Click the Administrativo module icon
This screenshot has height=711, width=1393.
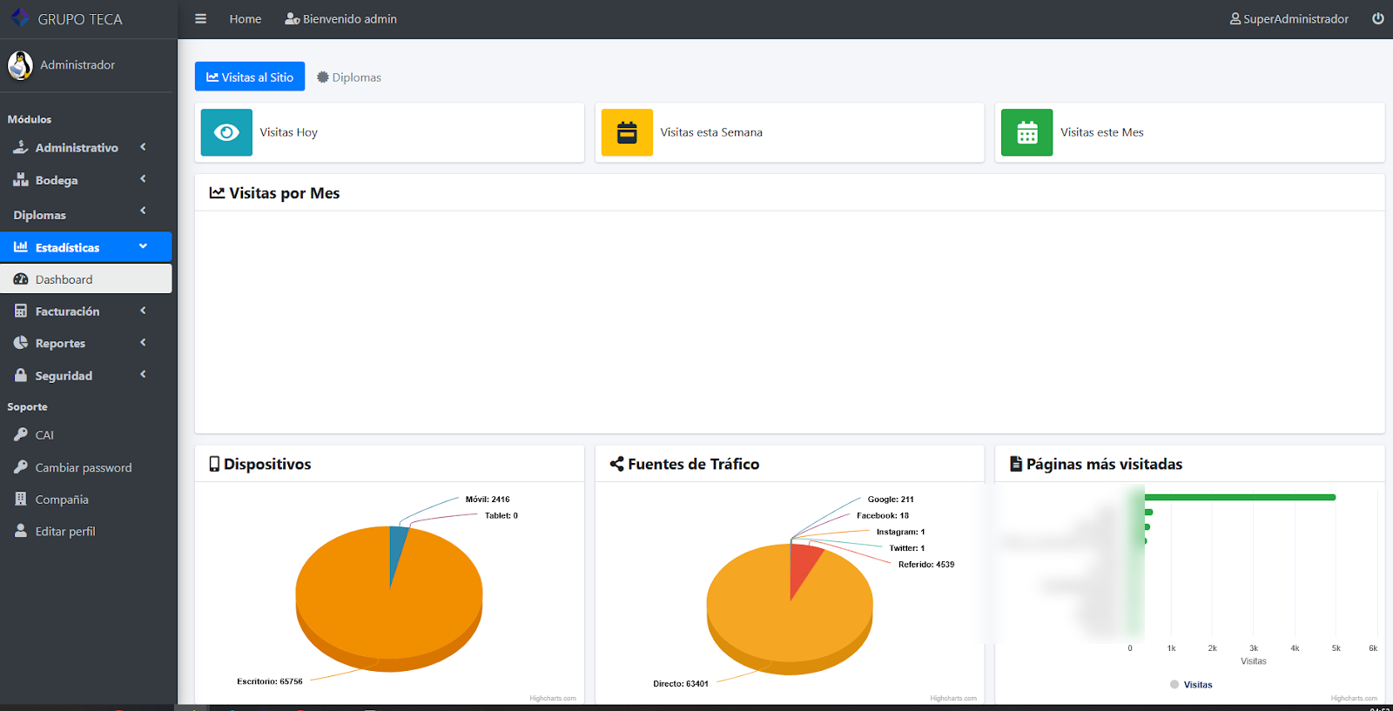pyautogui.click(x=21, y=147)
